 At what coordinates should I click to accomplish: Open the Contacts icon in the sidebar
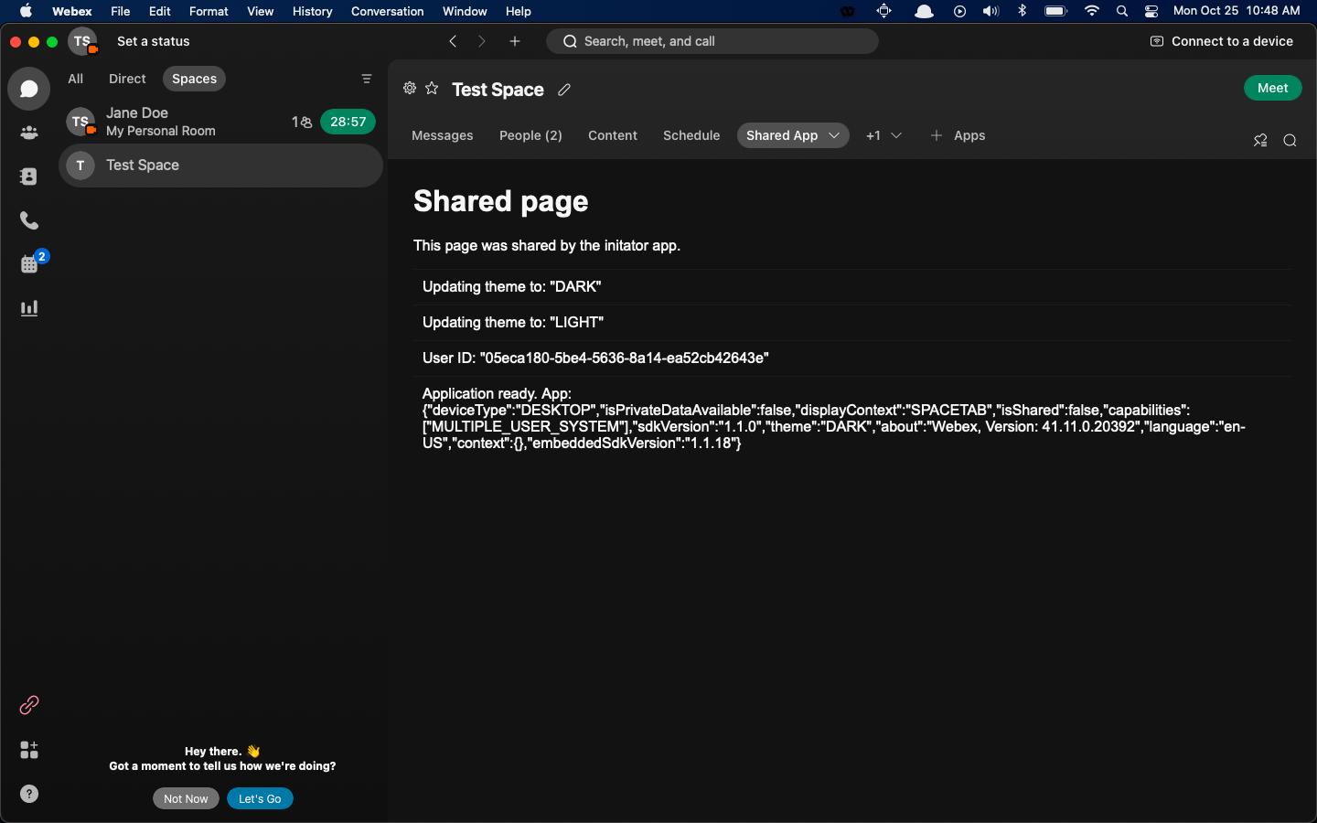(29, 176)
